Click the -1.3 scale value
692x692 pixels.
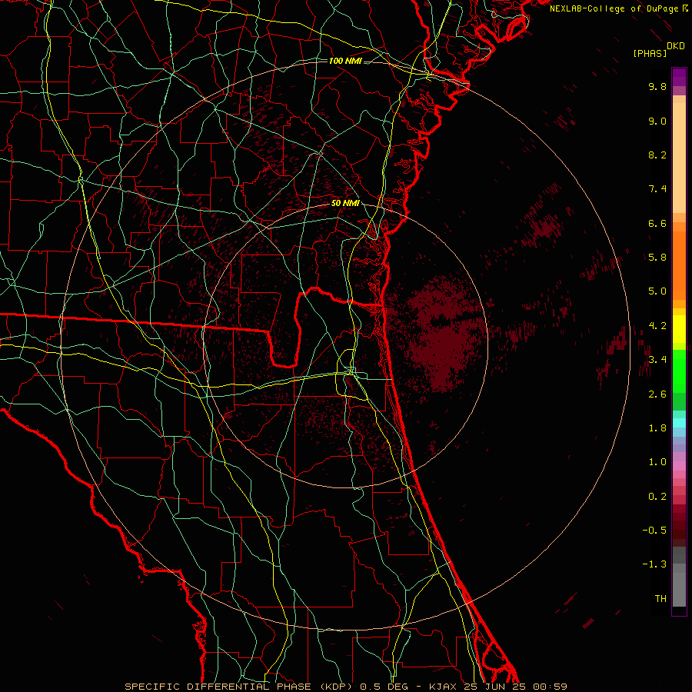(x=654, y=564)
